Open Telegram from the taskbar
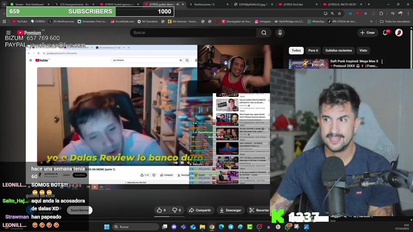 231,227
